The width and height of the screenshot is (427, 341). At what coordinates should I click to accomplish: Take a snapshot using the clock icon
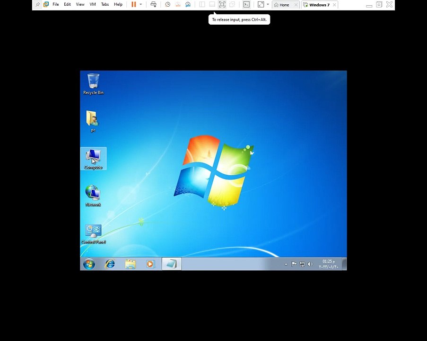tap(168, 4)
